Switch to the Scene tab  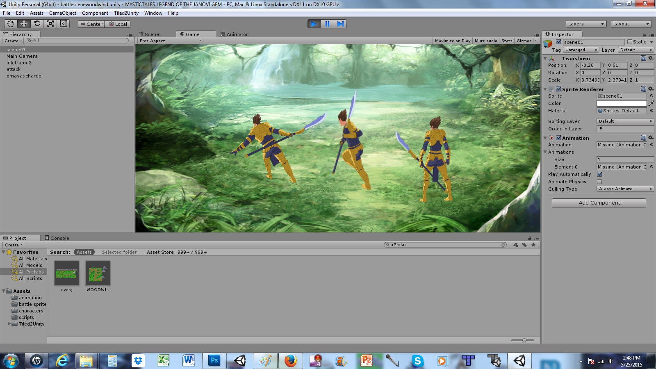coord(149,34)
